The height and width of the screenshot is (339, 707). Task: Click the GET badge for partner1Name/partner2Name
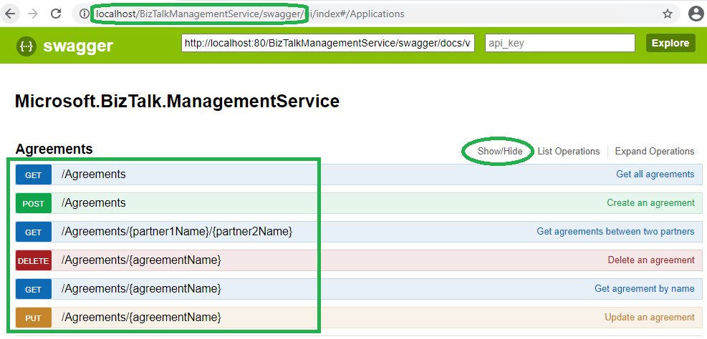tap(34, 232)
